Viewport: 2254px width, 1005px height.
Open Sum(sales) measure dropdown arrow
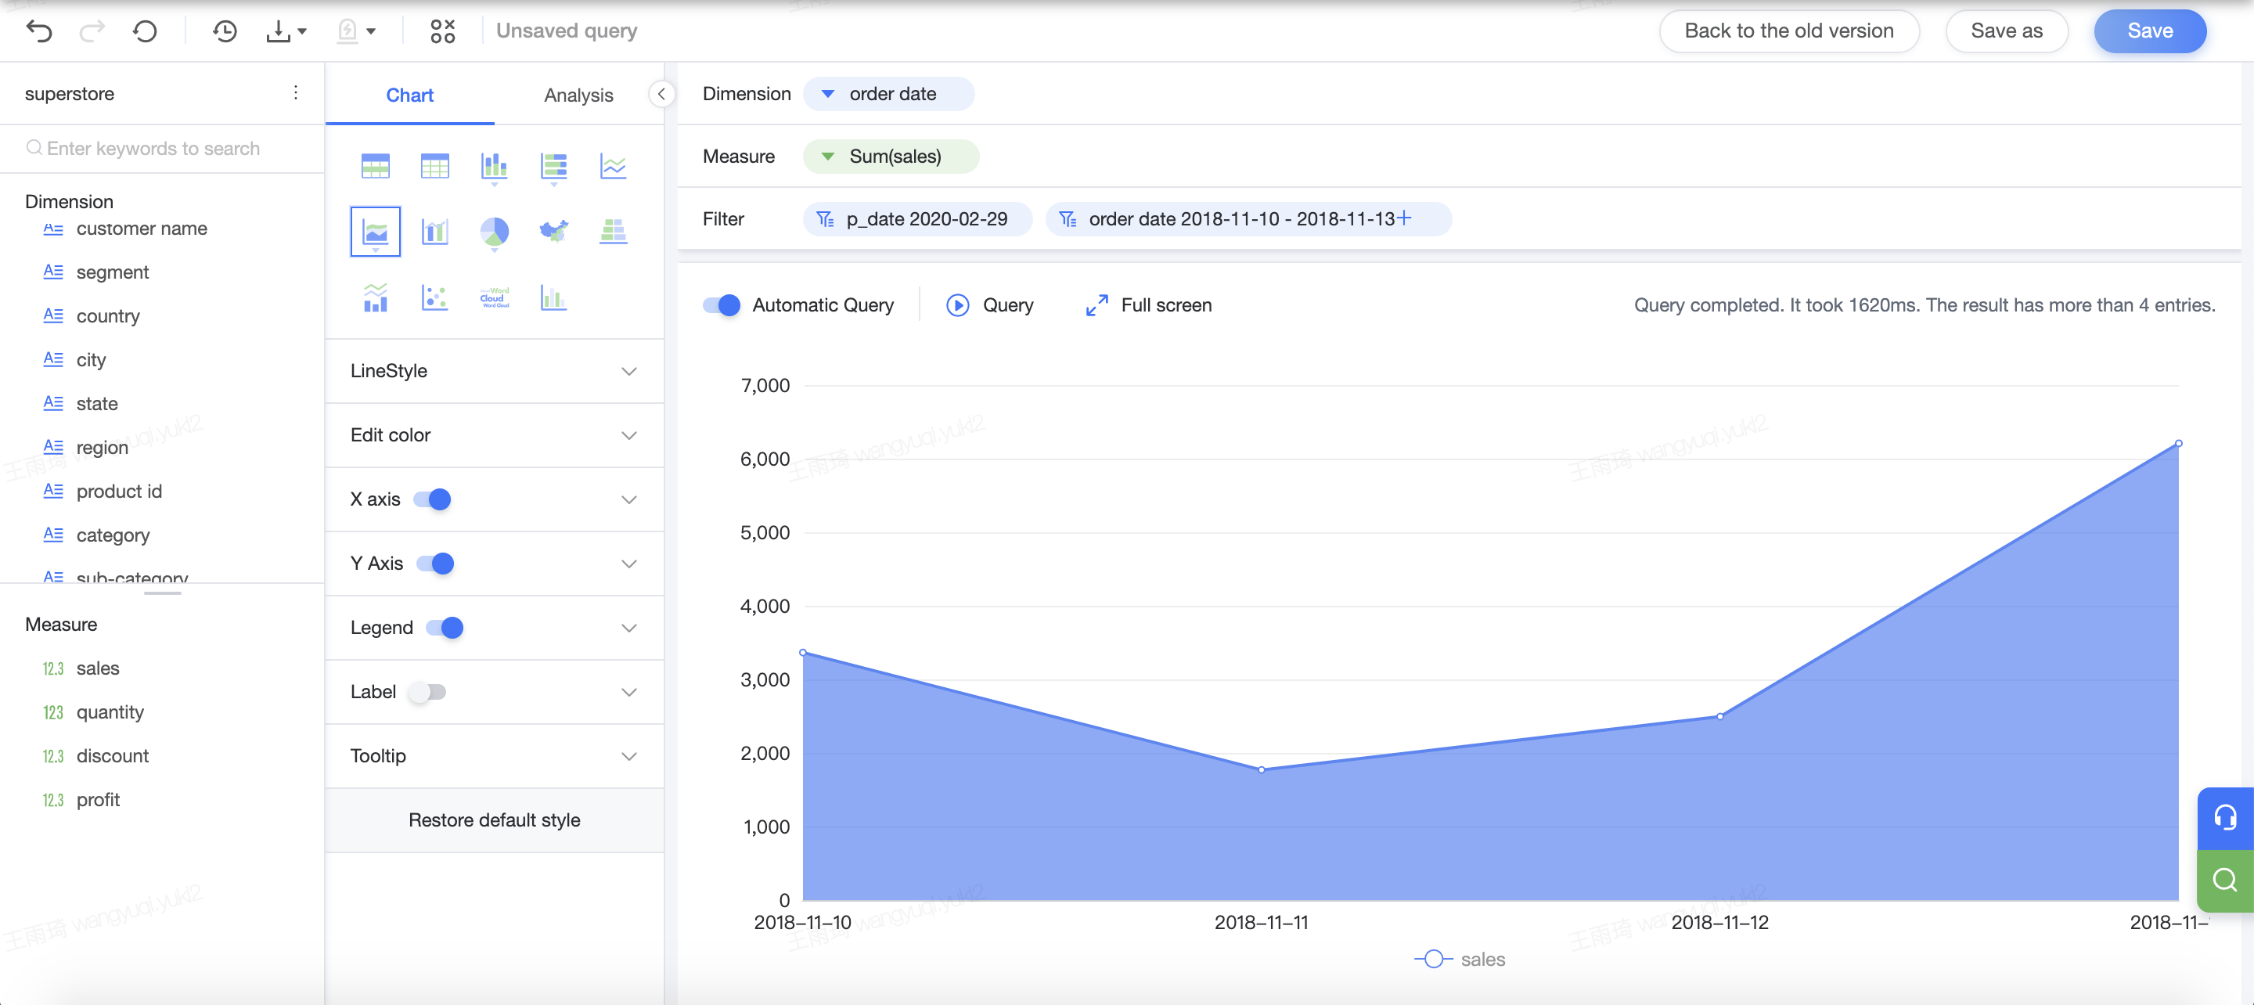pos(828,157)
